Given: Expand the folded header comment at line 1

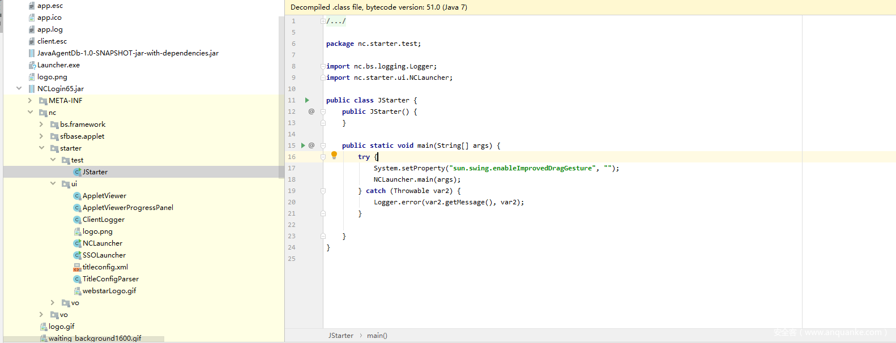Looking at the screenshot, I should point(323,21).
